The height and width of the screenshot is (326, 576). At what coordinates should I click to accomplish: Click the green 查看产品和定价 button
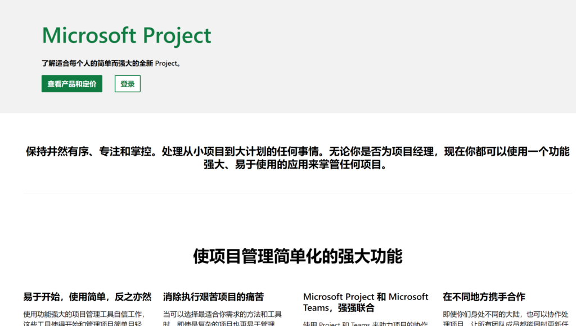[x=71, y=83]
